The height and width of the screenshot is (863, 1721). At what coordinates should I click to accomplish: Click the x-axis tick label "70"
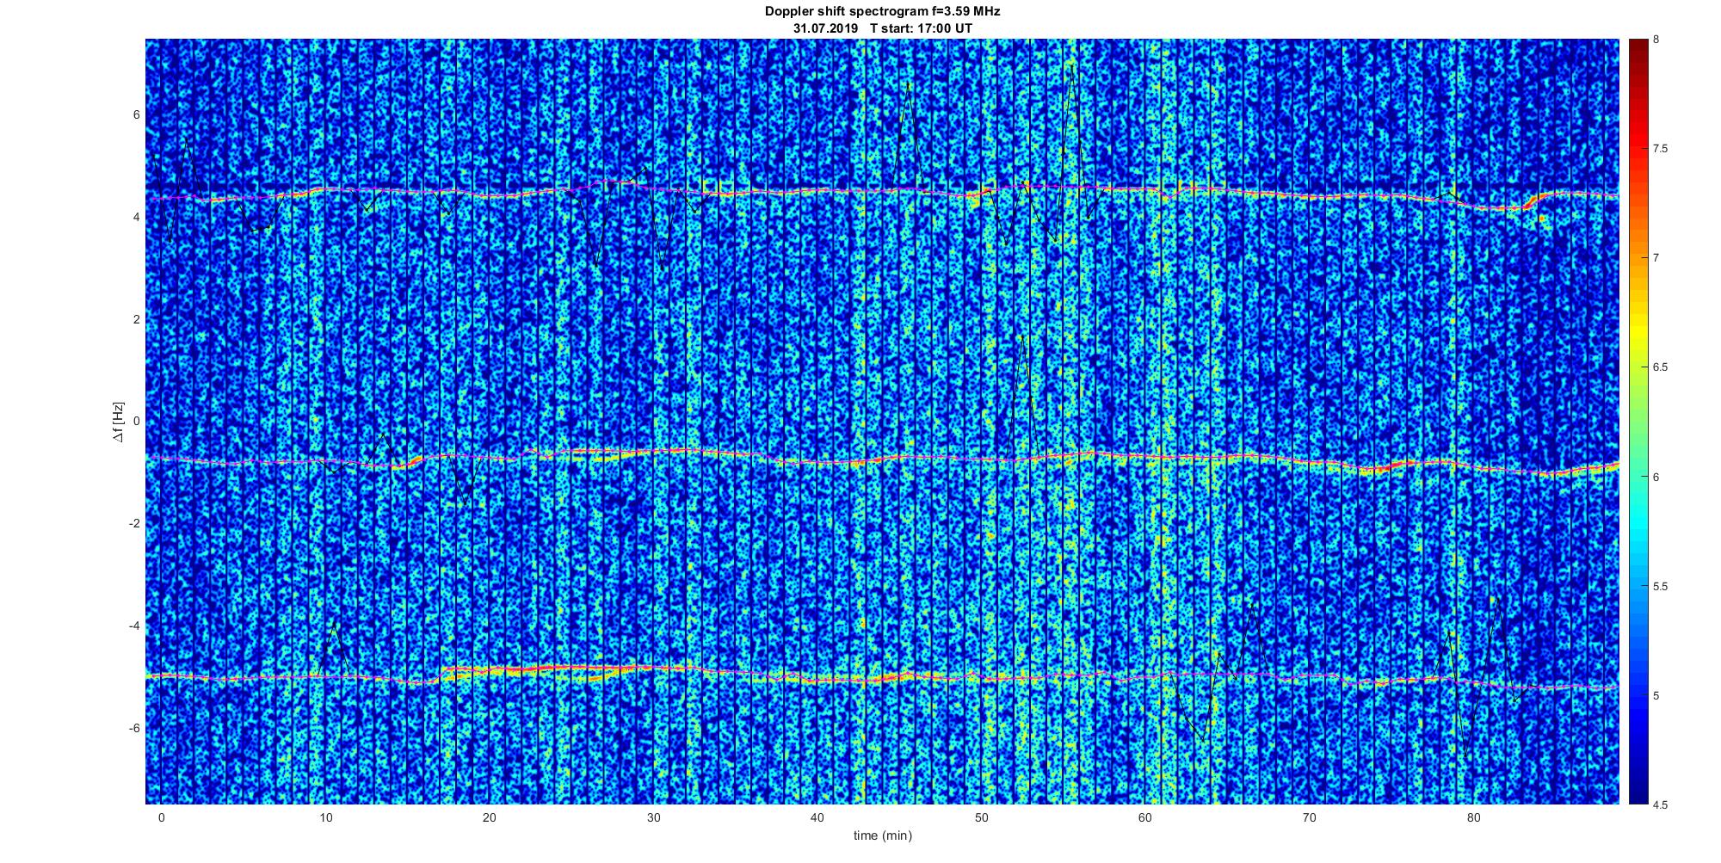pos(1309,817)
